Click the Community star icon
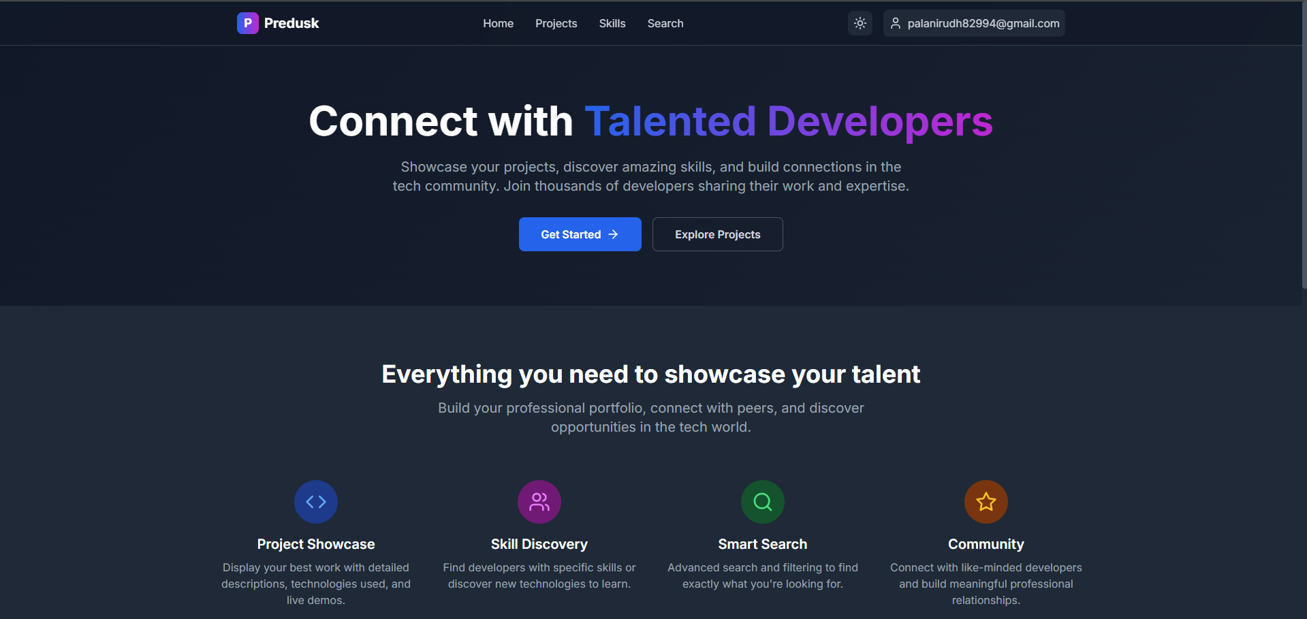Image resolution: width=1307 pixels, height=619 pixels. pos(986,502)
